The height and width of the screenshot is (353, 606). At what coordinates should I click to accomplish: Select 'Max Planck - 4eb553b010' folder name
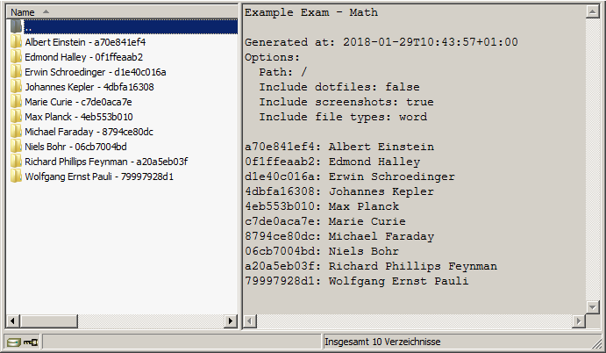[x=79, y=117]
